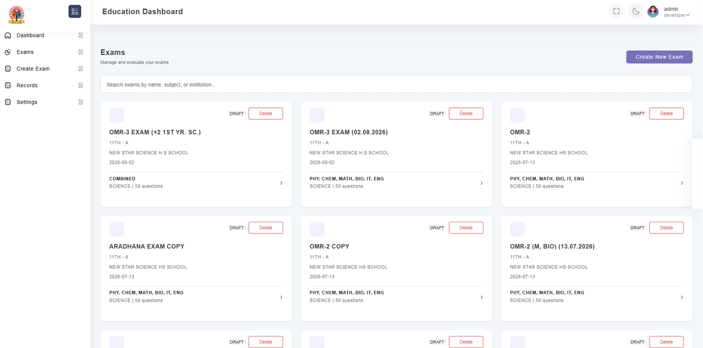Delete OMR-2 (M, BIO) (13.07.2026) exam
This screenshot has height=348, width=703.
pyautogui.click(x=667, y=228)
